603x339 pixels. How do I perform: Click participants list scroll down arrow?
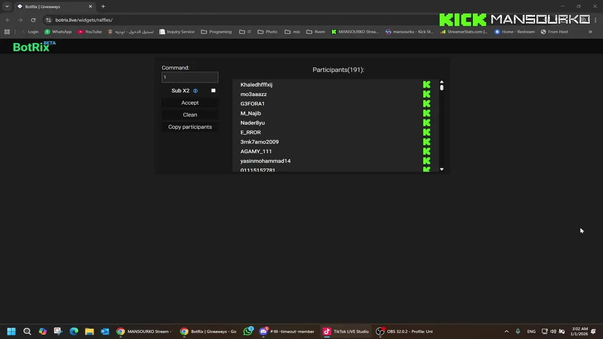[x=442, y=169]
